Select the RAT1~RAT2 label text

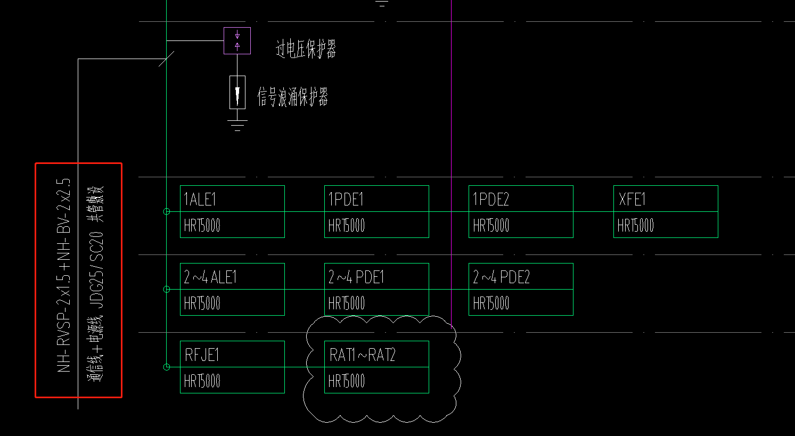[x=362, y=355]
